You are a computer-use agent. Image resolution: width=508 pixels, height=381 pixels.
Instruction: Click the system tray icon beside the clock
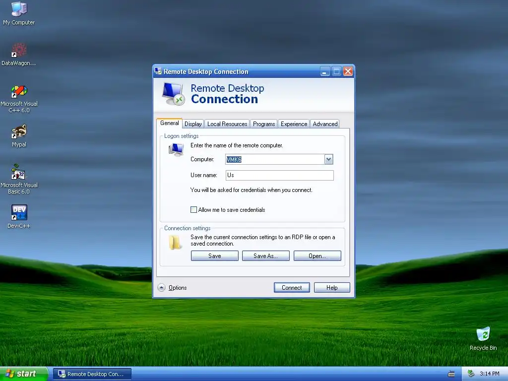coord(471,374)
